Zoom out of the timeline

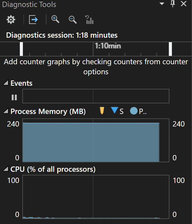click(73, 20)
